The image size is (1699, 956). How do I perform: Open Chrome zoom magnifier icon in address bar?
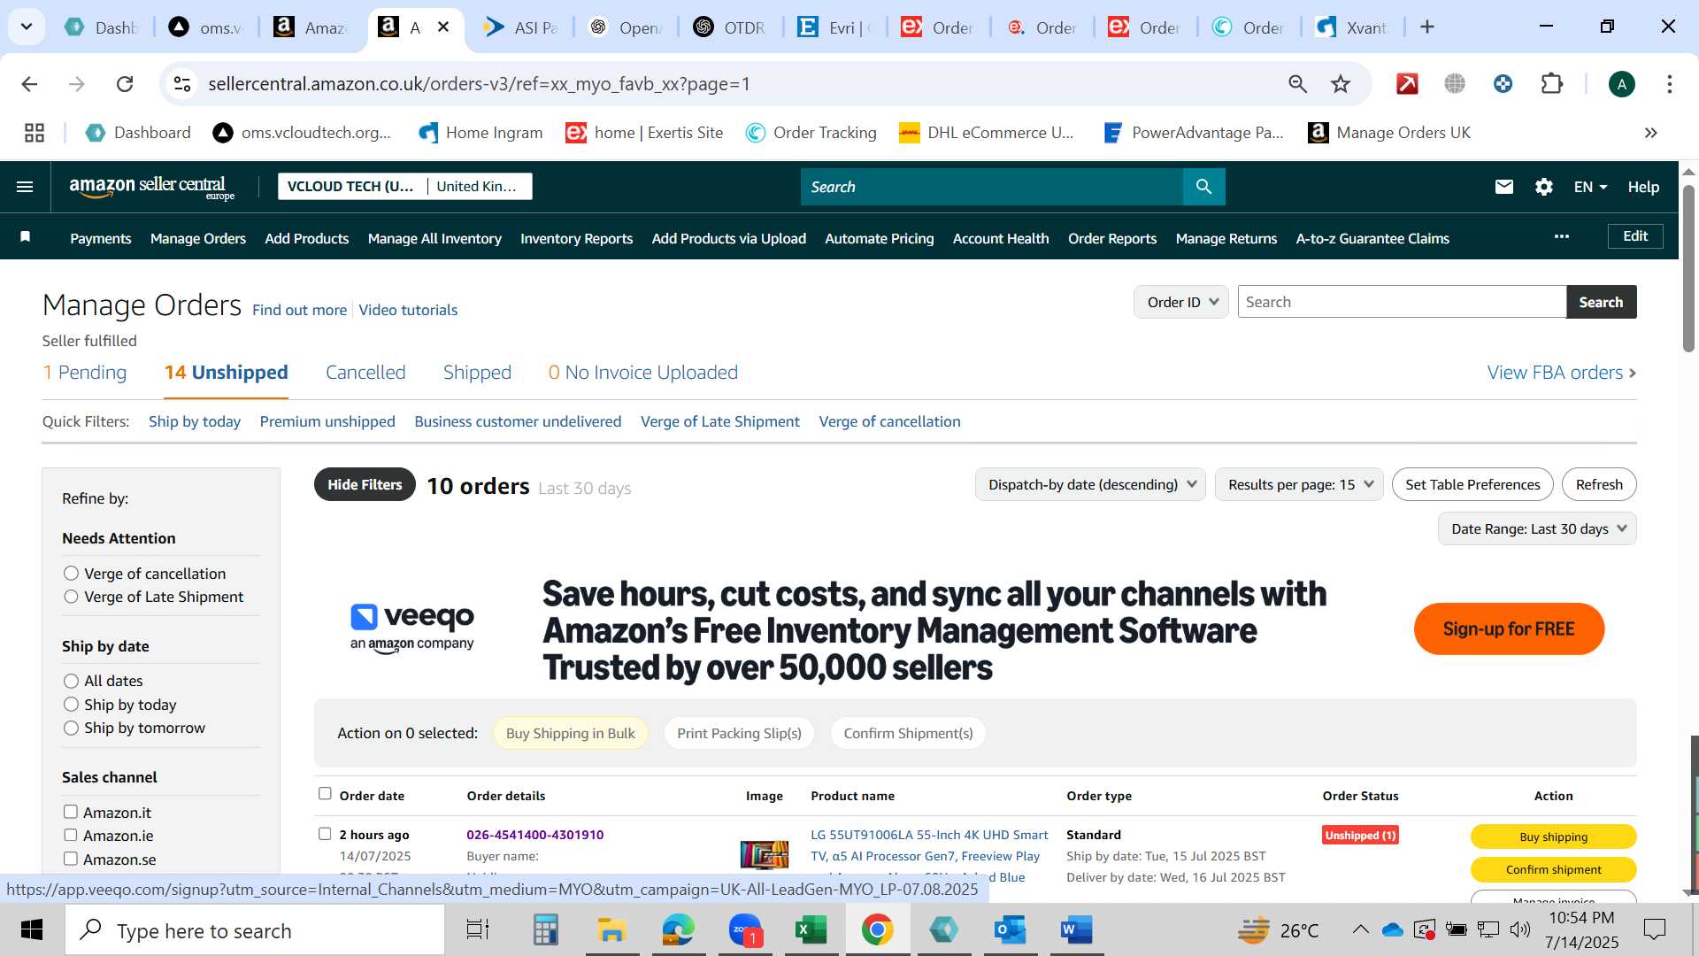click(x=1297, y=84)
